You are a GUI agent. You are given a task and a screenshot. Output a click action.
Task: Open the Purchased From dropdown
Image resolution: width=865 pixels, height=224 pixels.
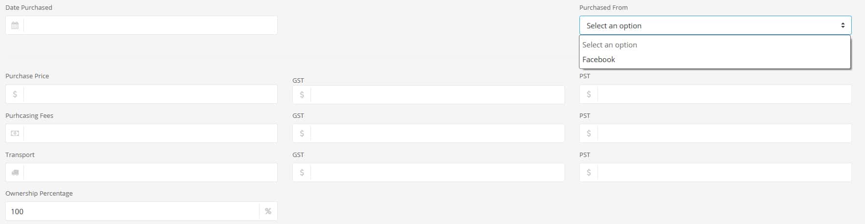715,25
